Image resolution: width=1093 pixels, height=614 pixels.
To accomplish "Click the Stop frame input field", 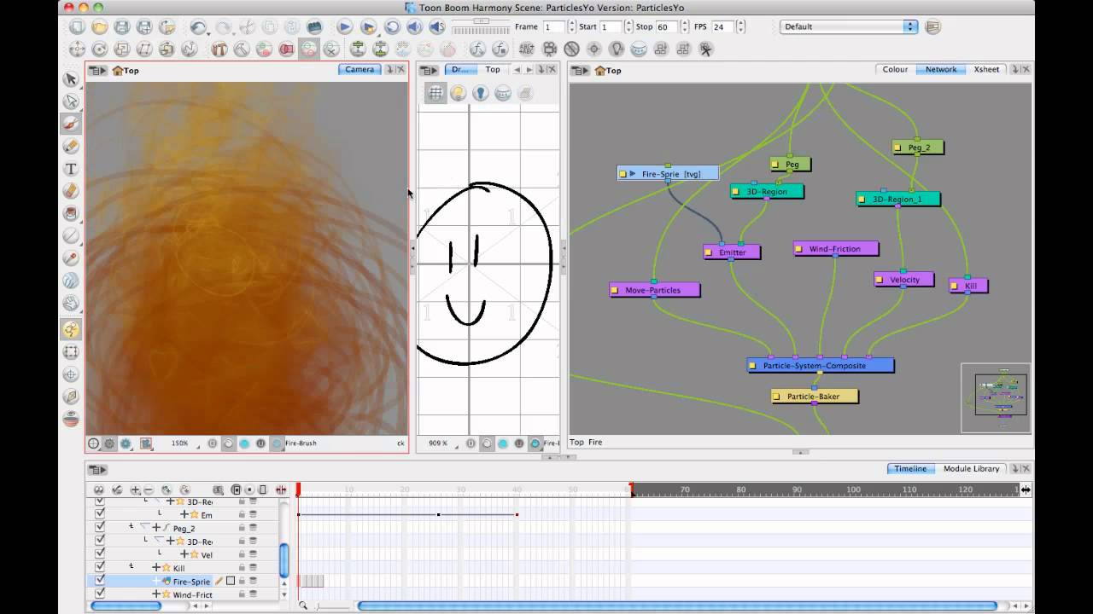I will 665,26.
